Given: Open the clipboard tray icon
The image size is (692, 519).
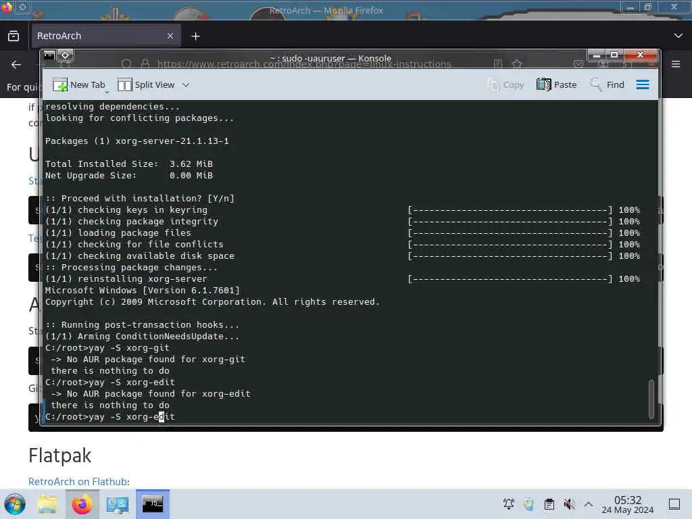Looking at the screenshot, I should [549, 503].
